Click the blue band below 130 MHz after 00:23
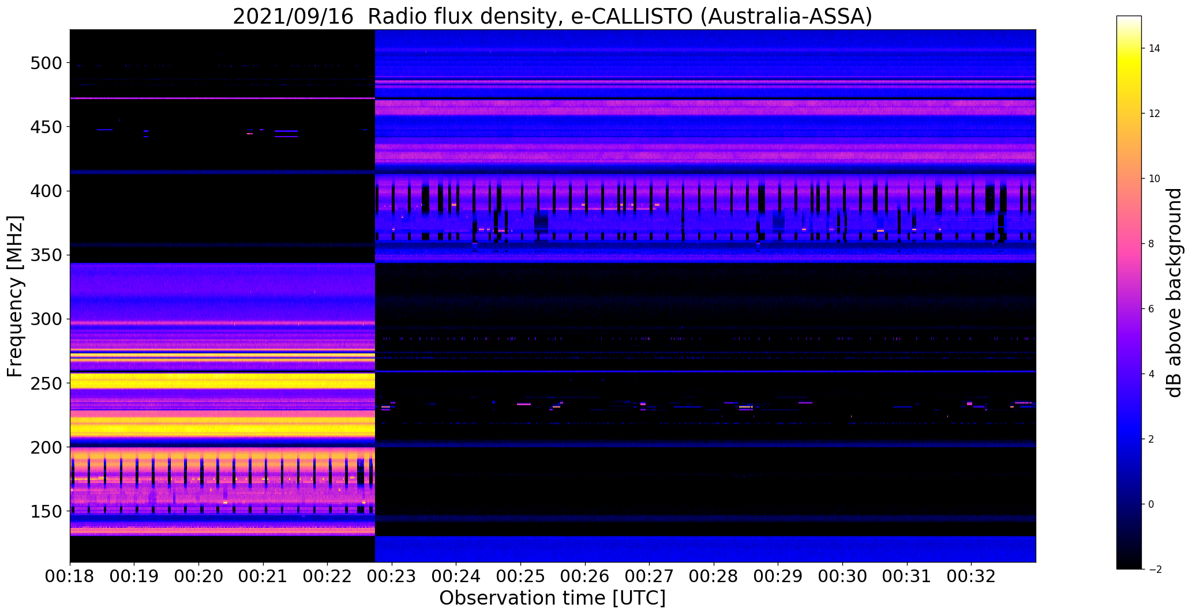1192x615 pixels. tap(705, 549)
